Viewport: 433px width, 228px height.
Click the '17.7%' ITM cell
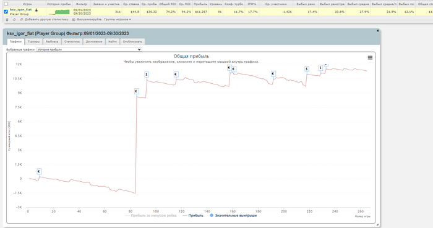(x=252, y=12)
